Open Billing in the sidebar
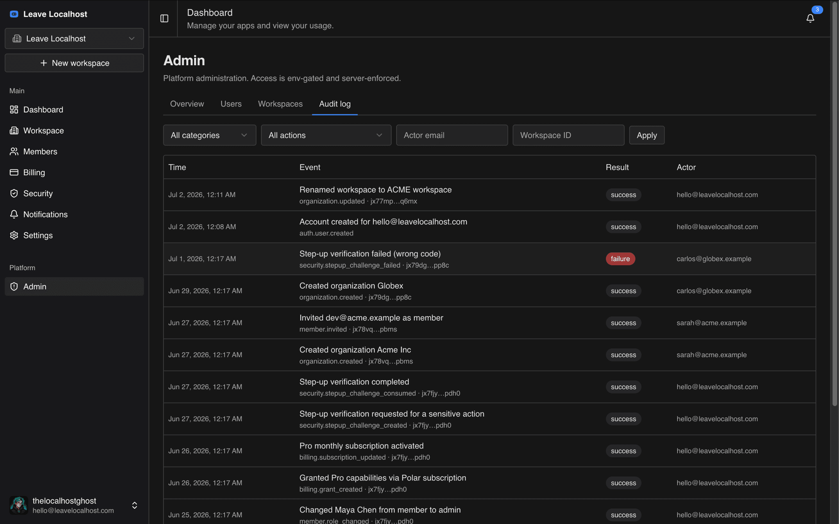This screenshot has height=524, width=839. [74, 172]
